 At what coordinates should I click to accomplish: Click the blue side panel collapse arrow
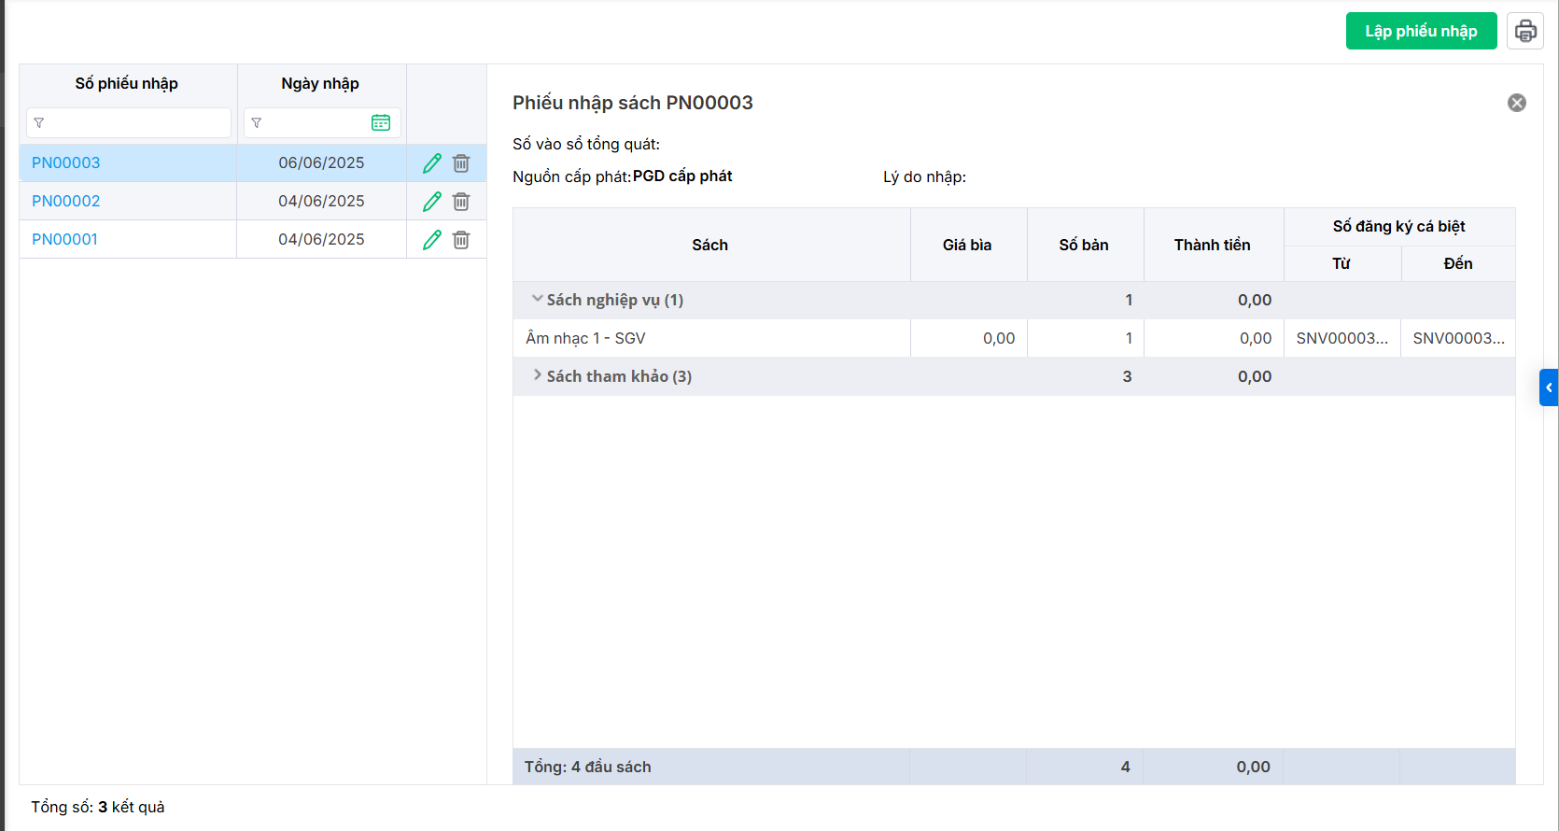(x=1549, y=387)
